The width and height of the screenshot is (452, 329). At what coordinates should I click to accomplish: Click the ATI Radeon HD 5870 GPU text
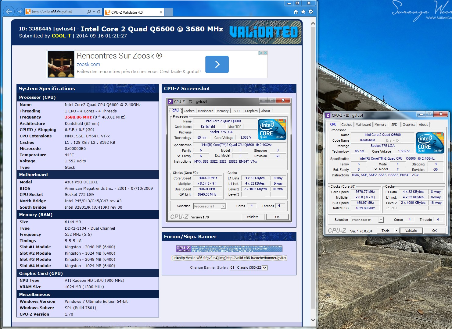(94, 280)
